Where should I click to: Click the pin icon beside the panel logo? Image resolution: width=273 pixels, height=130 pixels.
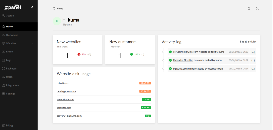coord(32,7)
